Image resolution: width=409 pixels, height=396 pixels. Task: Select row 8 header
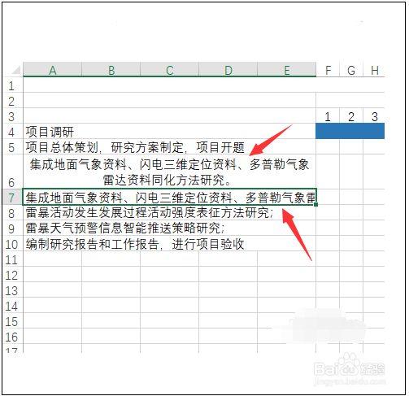pyautogui.click(x=12, y=212)
